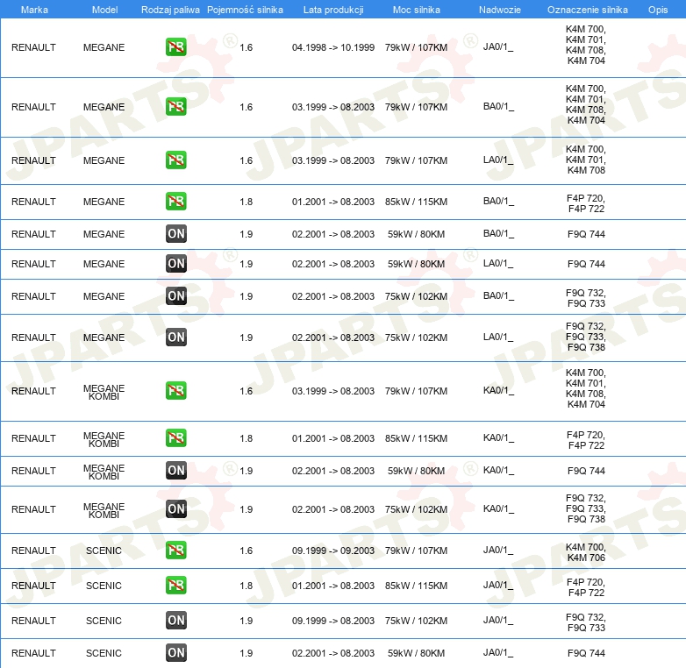Image resolution: width=686 pixels, height=668 pixels.
Task: Click the 85kW / 115KM power in the Megane Kombi row
Action: [416, 438]
